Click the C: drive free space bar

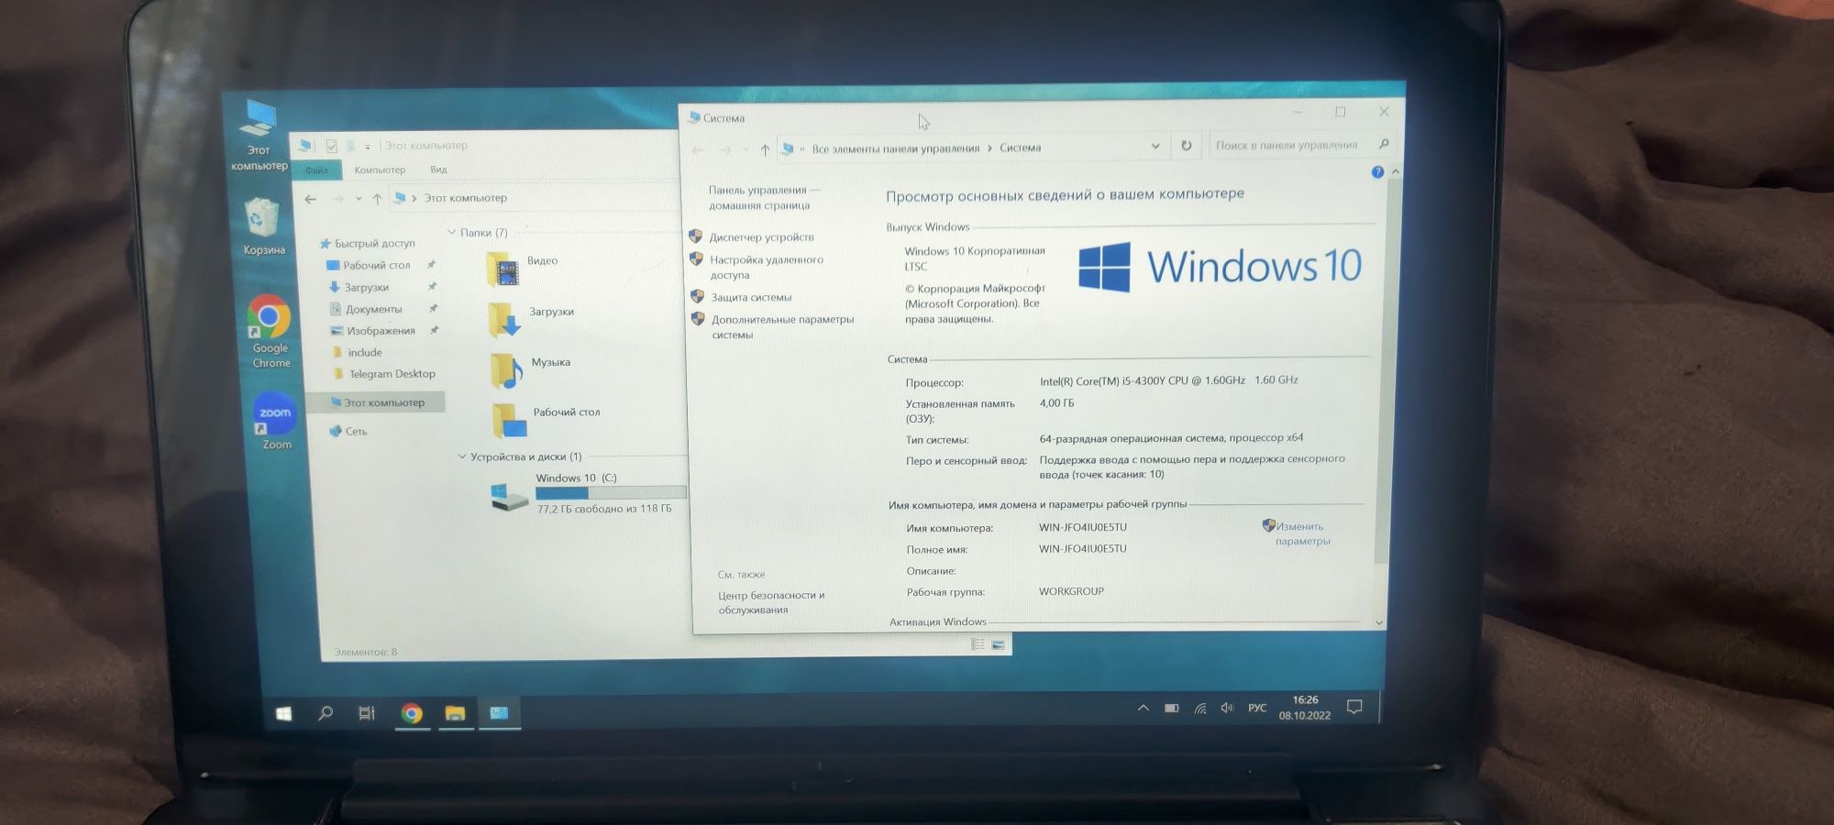pos(611,493)
